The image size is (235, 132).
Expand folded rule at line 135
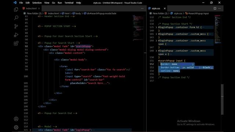tap(156, 27)
